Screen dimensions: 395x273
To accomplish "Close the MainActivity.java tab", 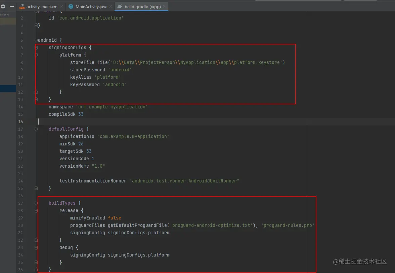I will pos(111,7).
